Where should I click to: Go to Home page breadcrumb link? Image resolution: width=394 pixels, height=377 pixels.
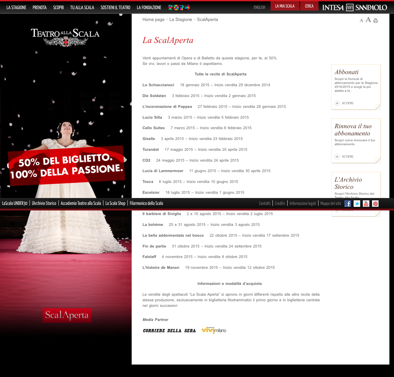[153, 20]
